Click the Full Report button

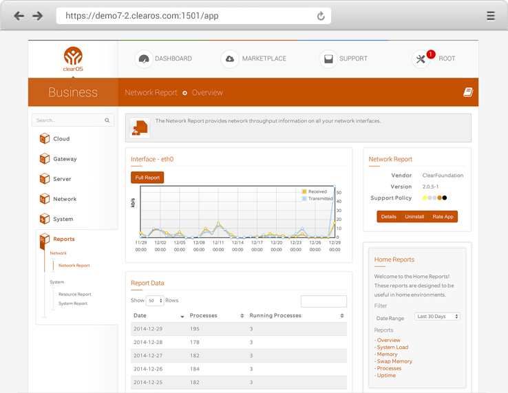coord(147,178)
